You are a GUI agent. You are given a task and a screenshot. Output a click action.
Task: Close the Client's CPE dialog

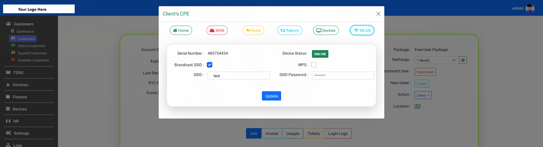coord(378,14)
